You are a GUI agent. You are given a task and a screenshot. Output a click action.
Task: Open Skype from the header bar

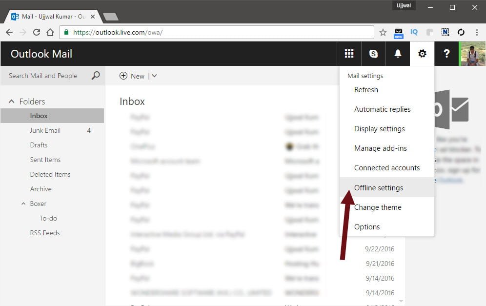pos(373,54)
